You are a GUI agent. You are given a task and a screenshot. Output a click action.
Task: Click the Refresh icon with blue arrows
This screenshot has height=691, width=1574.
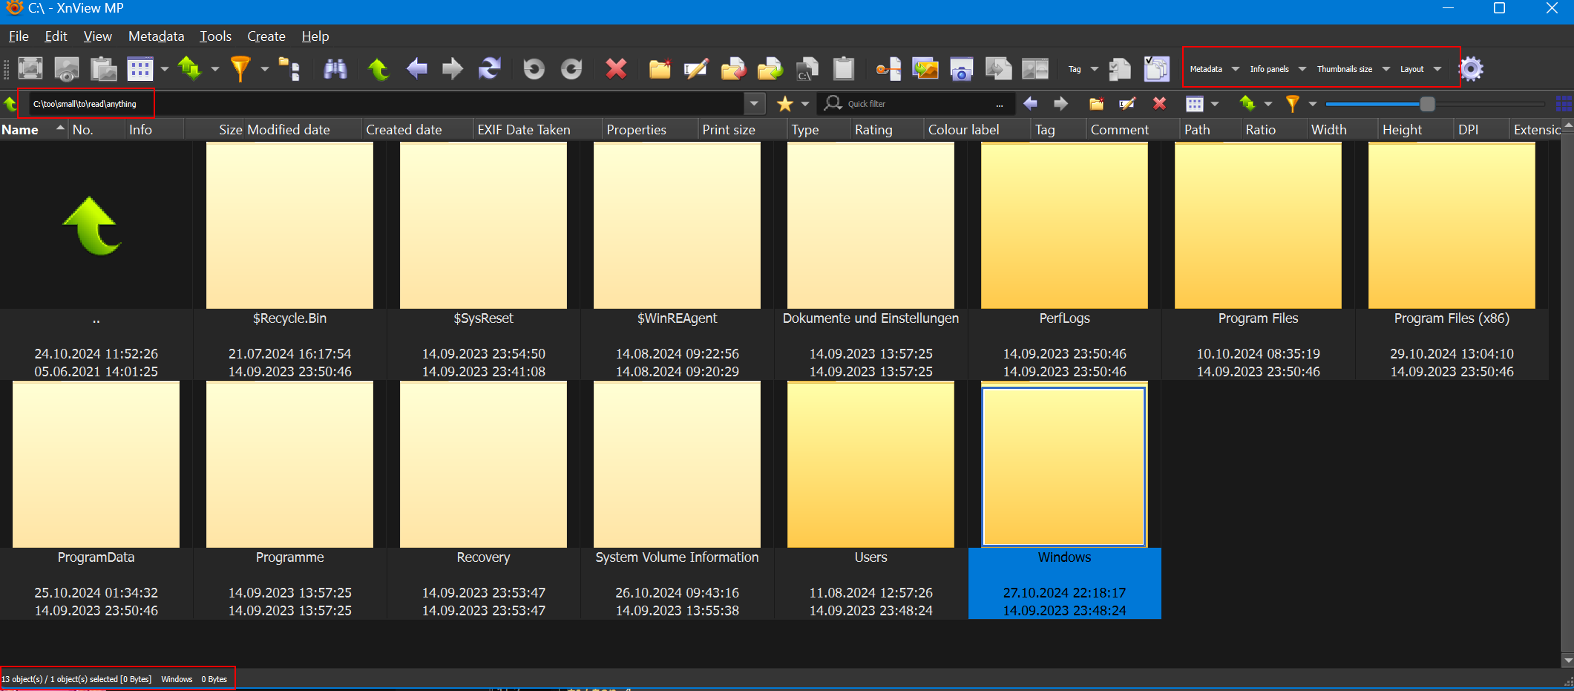[489, 69]
